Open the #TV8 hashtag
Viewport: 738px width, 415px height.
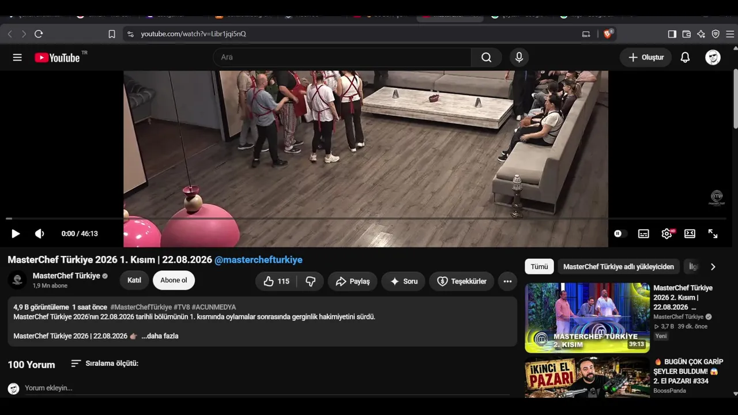tap(182, 307)
